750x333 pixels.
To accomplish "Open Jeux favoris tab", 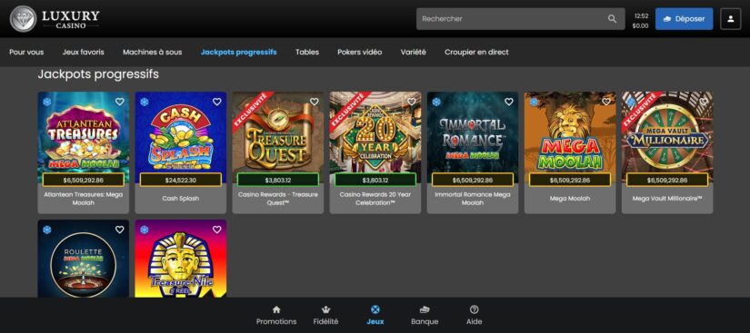I will 84,52.
